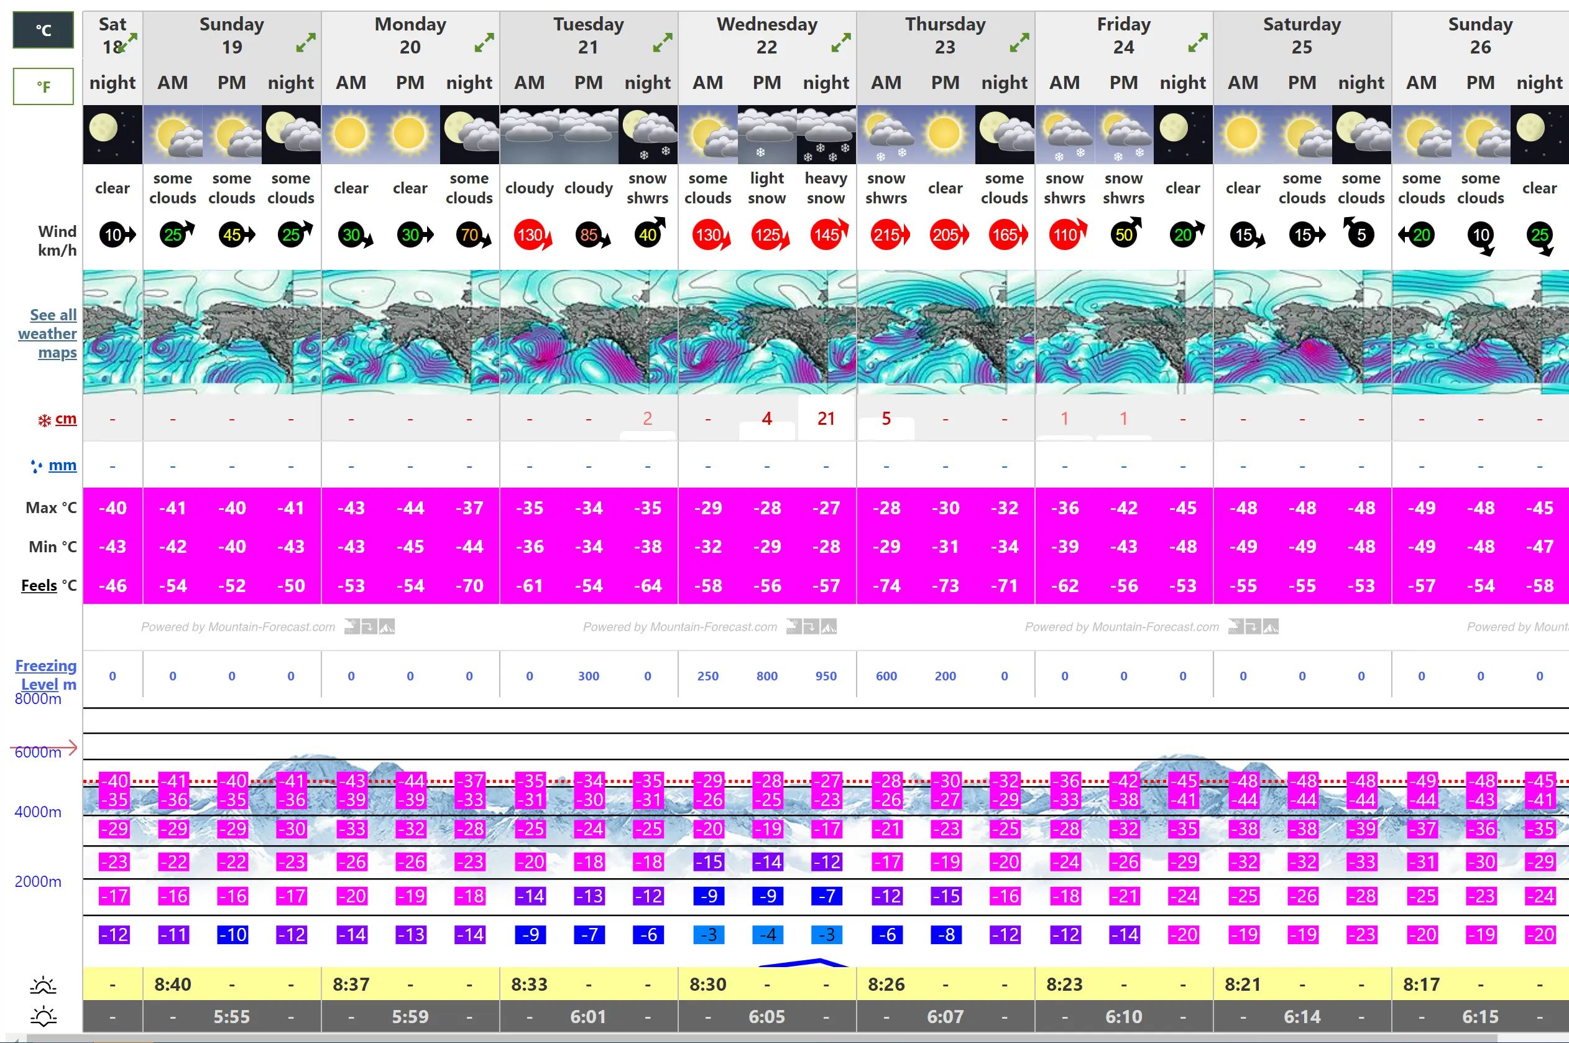Open the See all weather maps link

pos(47,333)
